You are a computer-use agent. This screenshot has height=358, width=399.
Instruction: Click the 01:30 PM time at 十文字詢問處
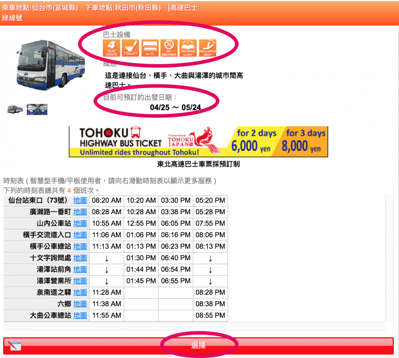[x=141, y=258]
